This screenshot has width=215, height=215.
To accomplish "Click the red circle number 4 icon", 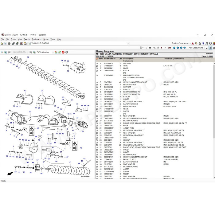I will (x=63, y=52).
